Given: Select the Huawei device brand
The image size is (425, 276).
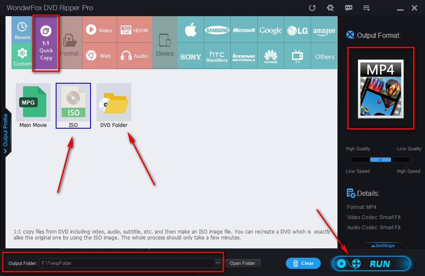Looking at the screenshot, I should [270, 56].
